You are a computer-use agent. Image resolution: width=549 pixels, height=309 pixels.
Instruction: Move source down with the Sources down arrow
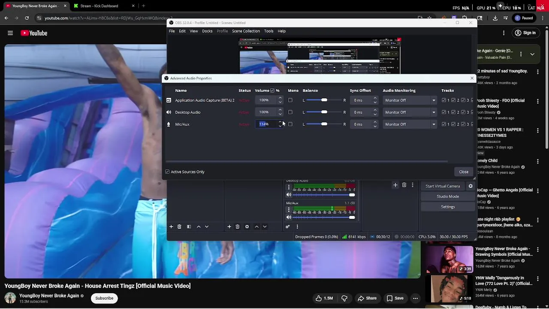[x=265, y=227]
